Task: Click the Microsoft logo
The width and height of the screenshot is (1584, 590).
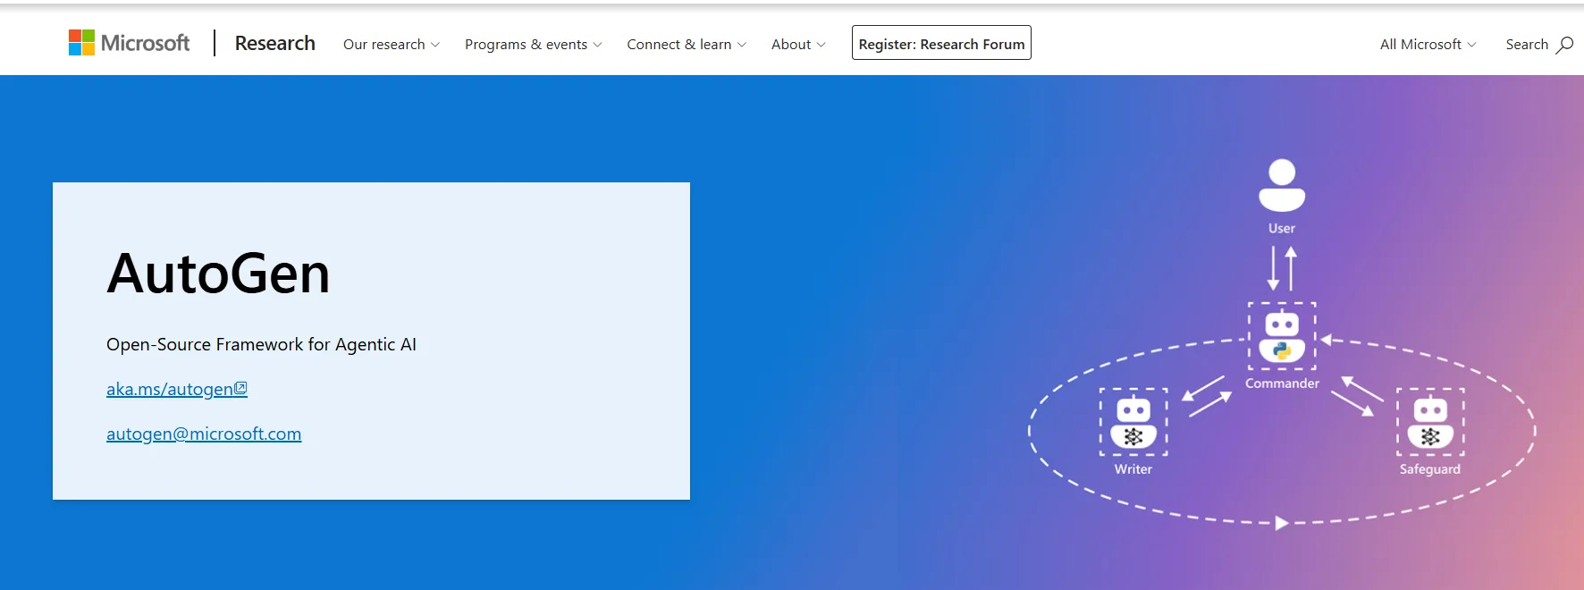Action: click(x=129, y=43)
